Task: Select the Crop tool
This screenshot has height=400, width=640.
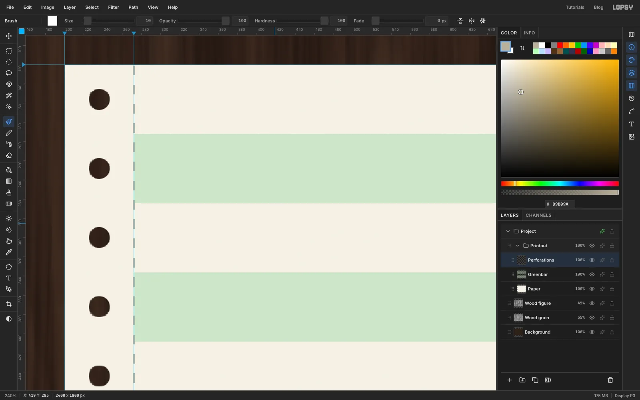Action: [9, 304]
